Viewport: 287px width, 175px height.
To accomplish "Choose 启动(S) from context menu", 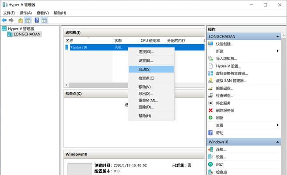I will coord(151,70).
